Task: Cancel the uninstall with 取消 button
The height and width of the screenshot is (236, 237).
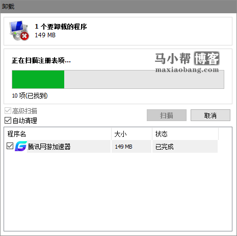Action: pyautogui.click(x=210, y=115)
